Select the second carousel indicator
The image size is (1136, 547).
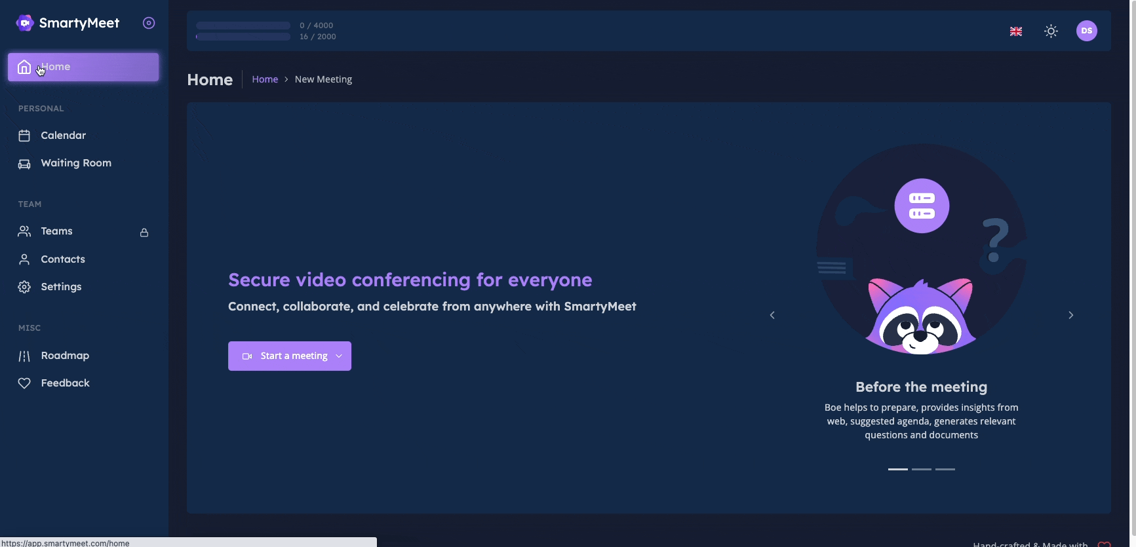(x=922, y=469)
